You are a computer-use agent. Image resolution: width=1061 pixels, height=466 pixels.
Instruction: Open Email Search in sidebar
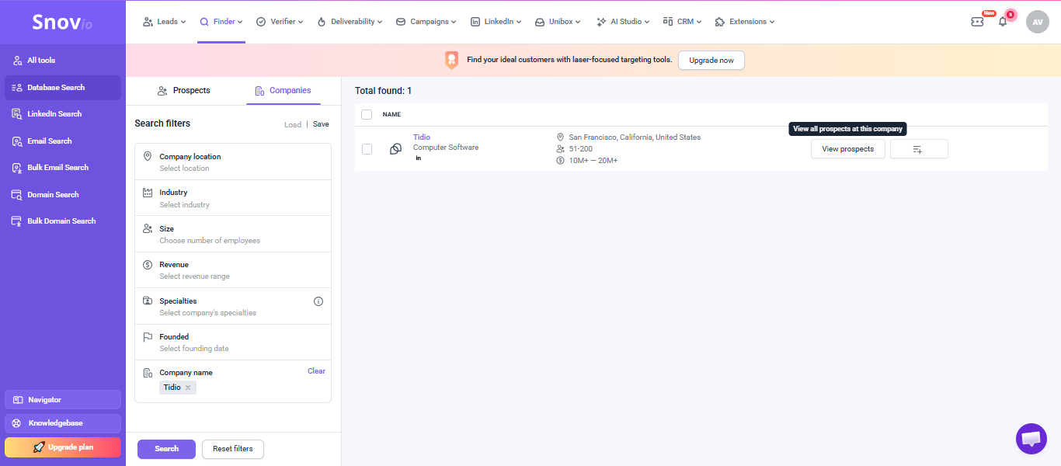(x=63, y=141)
